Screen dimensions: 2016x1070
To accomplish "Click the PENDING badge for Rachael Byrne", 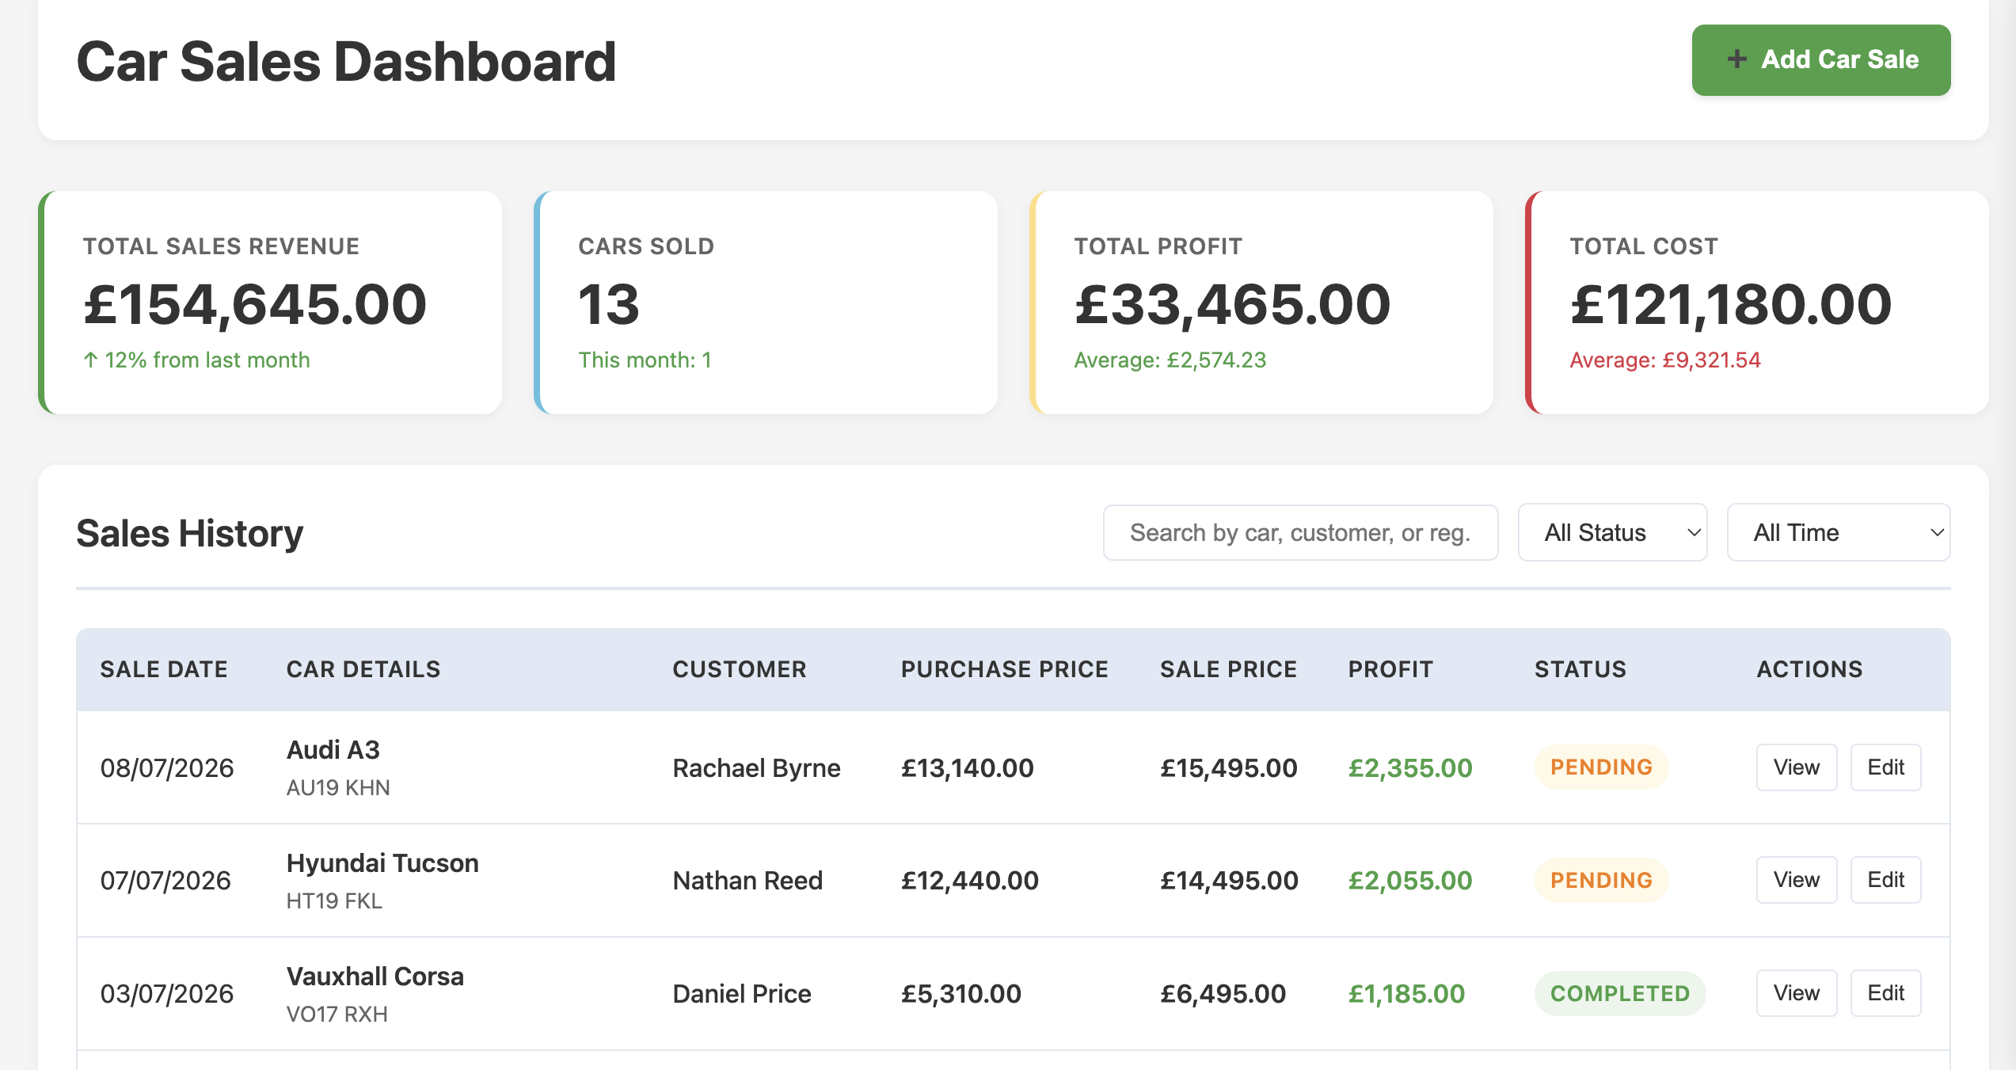I will 1601,767.
